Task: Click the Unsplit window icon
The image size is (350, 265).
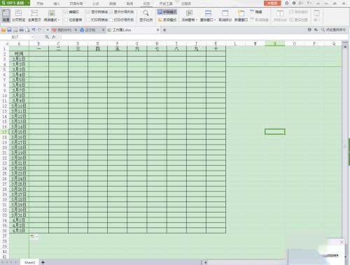Action: tap(225, 15)
